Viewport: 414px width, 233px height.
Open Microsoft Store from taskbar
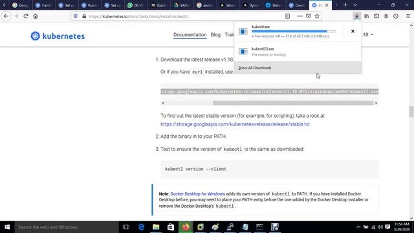click(x=171, y=227)
